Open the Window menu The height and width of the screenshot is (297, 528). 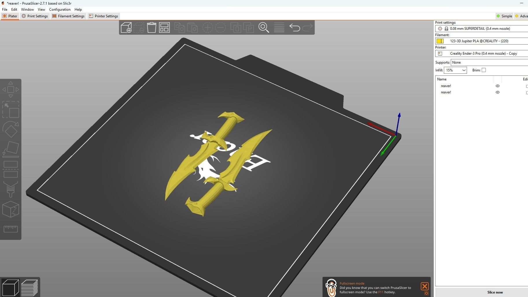(x=27, y=10)
